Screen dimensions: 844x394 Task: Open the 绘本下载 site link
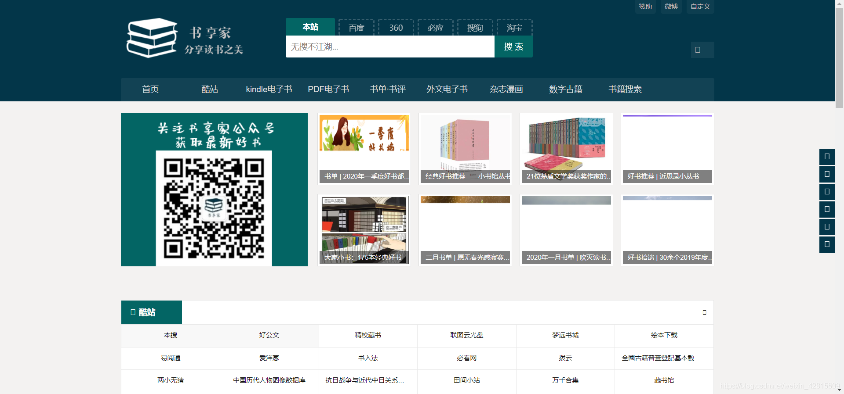(x=664, y=335)
